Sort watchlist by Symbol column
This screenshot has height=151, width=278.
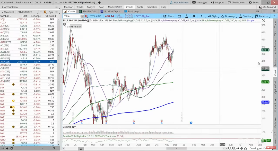6,16
